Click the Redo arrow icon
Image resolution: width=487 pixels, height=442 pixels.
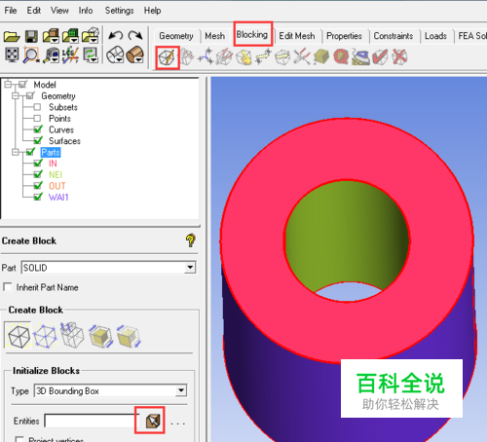(135, 35)
